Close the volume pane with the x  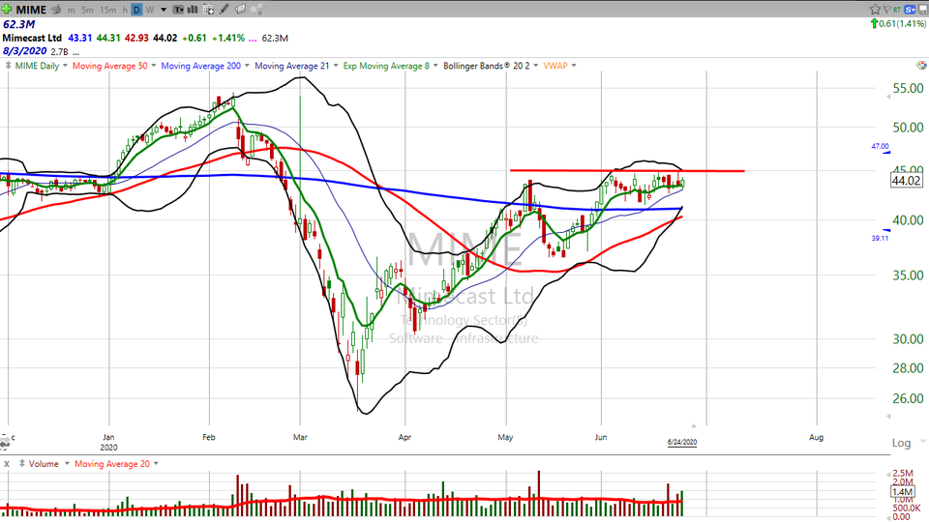[x=8, y=464]
